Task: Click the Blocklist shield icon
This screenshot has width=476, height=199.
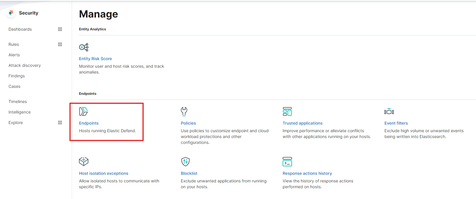Action: click(185, 161)
